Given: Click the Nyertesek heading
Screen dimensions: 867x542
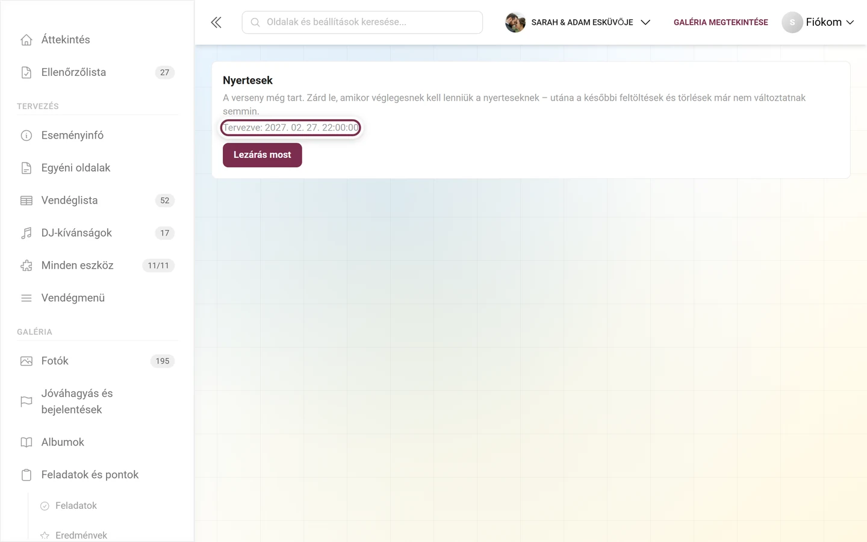Looking at the screenshot, I should [x=247, y=81].
